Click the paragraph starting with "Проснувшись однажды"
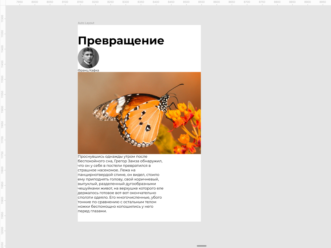This screenshot has width=331, height=248. 120,184
